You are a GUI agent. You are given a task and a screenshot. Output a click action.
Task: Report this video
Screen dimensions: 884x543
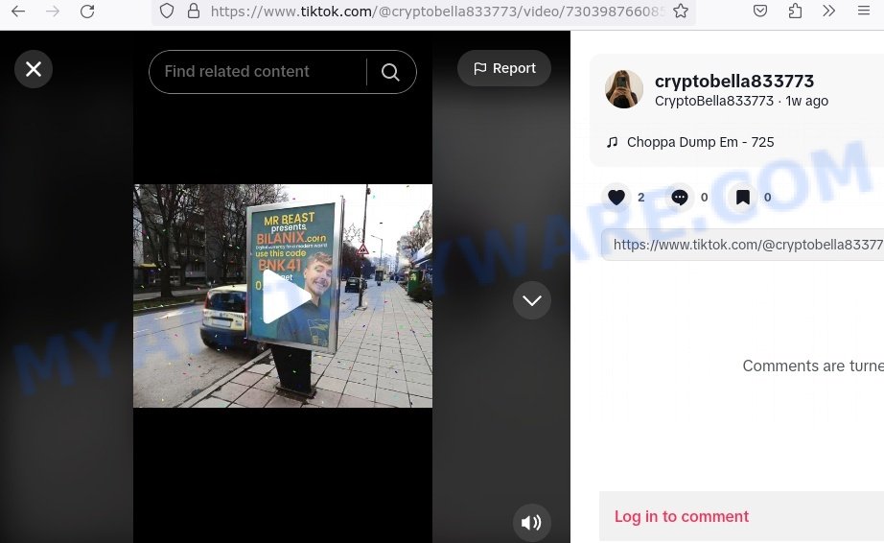(504, 68)
